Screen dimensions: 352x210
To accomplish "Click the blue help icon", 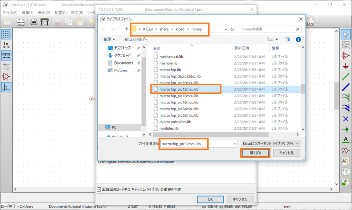I will (x=298, y=39).
